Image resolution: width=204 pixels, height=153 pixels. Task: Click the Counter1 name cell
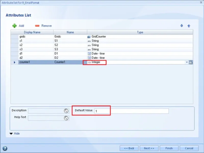point(70,62)
